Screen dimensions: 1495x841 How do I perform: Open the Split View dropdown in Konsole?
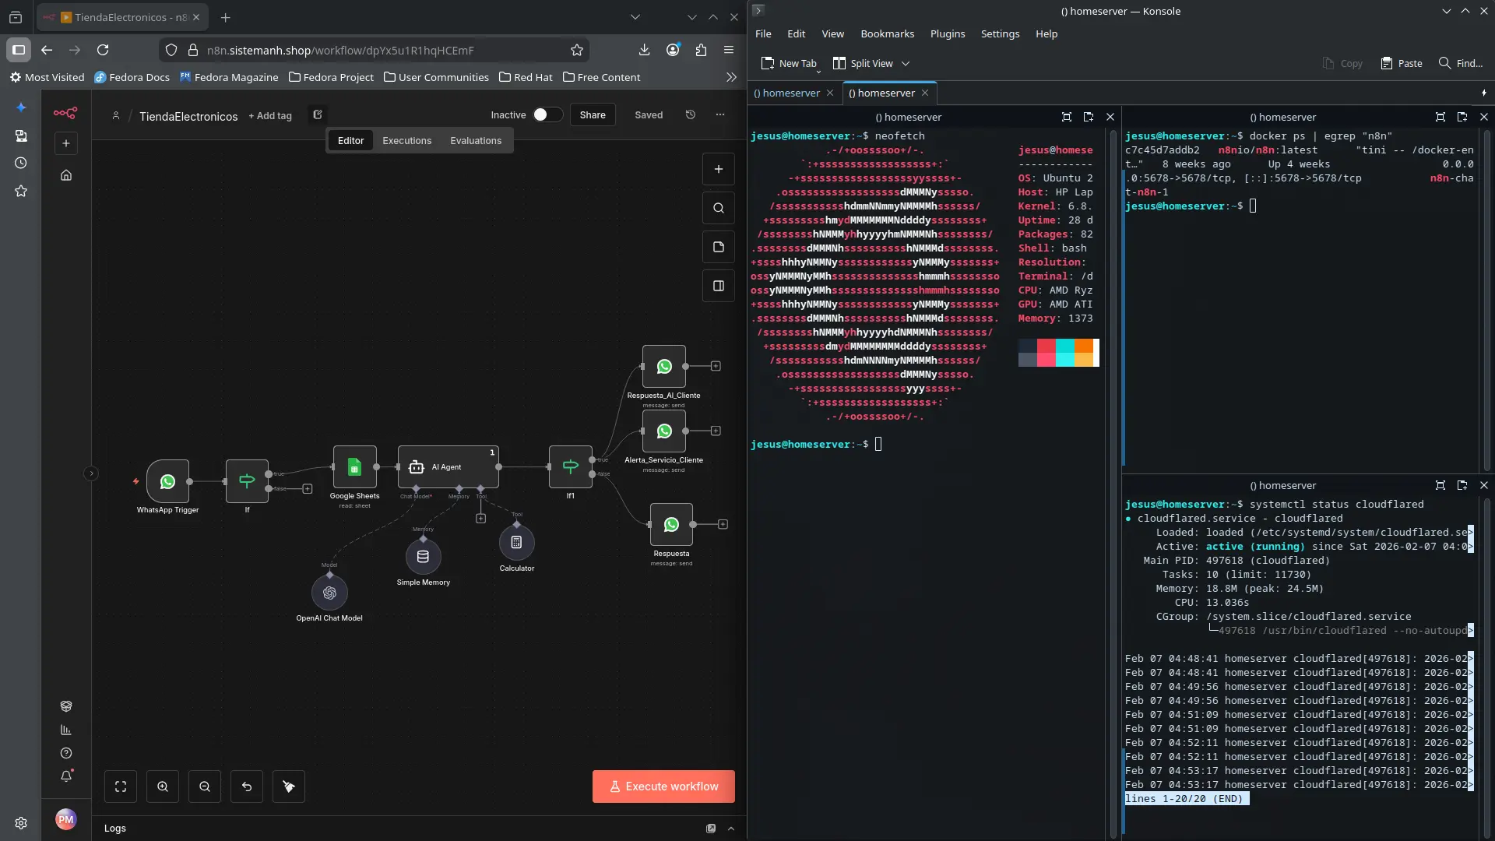pos(906,63)
